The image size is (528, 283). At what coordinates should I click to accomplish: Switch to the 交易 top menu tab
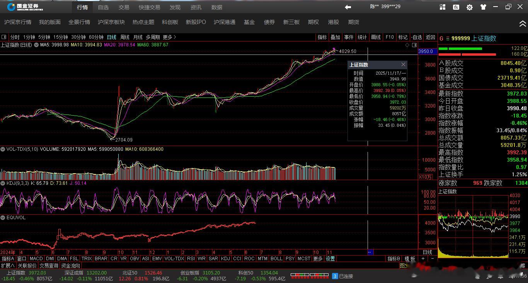point(124,7)
